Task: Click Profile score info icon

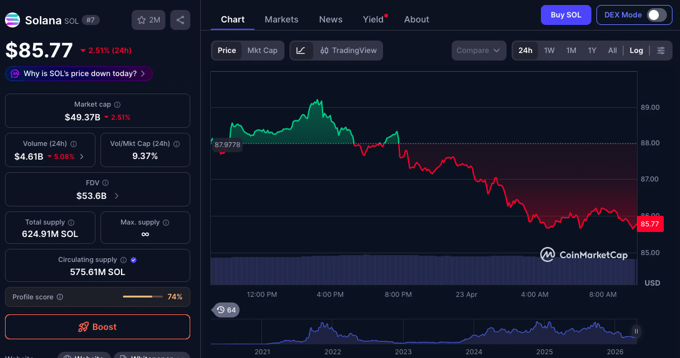Action: pos(60,297)
